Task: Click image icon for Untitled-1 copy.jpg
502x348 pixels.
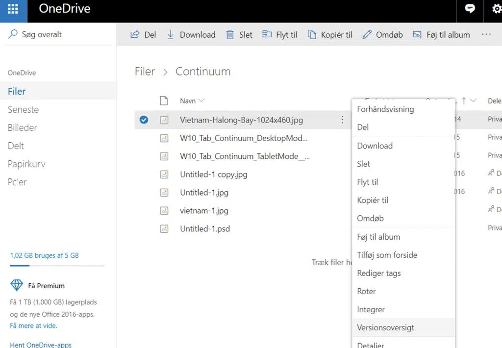Action: [164, 174]
